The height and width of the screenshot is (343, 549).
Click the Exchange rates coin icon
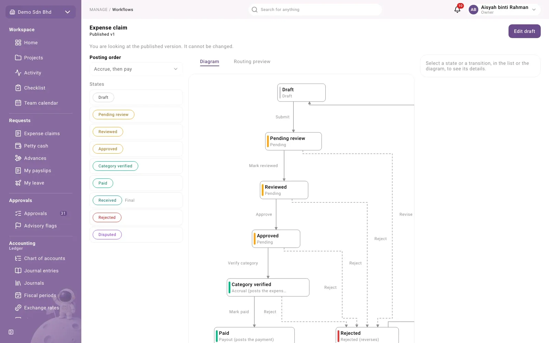pos(18,308)
